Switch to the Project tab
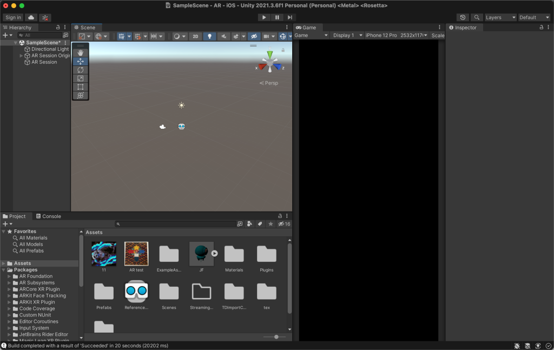 pyautogui.click(x=14, y=216)
